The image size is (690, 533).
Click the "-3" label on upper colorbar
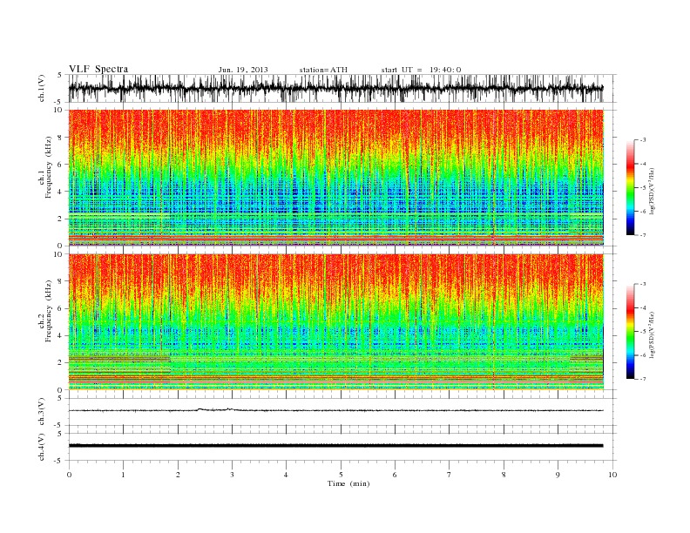[642, 140]
